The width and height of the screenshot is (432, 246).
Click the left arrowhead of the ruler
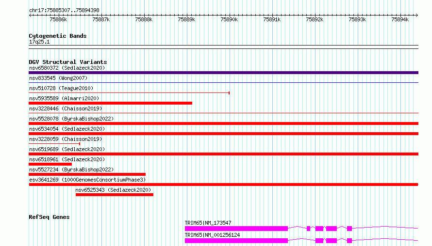tap(30, 15)
